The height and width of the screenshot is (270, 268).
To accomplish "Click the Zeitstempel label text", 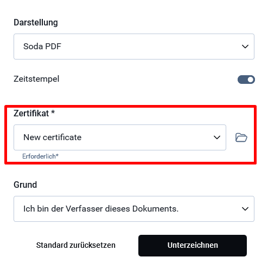I will (36, 79).
